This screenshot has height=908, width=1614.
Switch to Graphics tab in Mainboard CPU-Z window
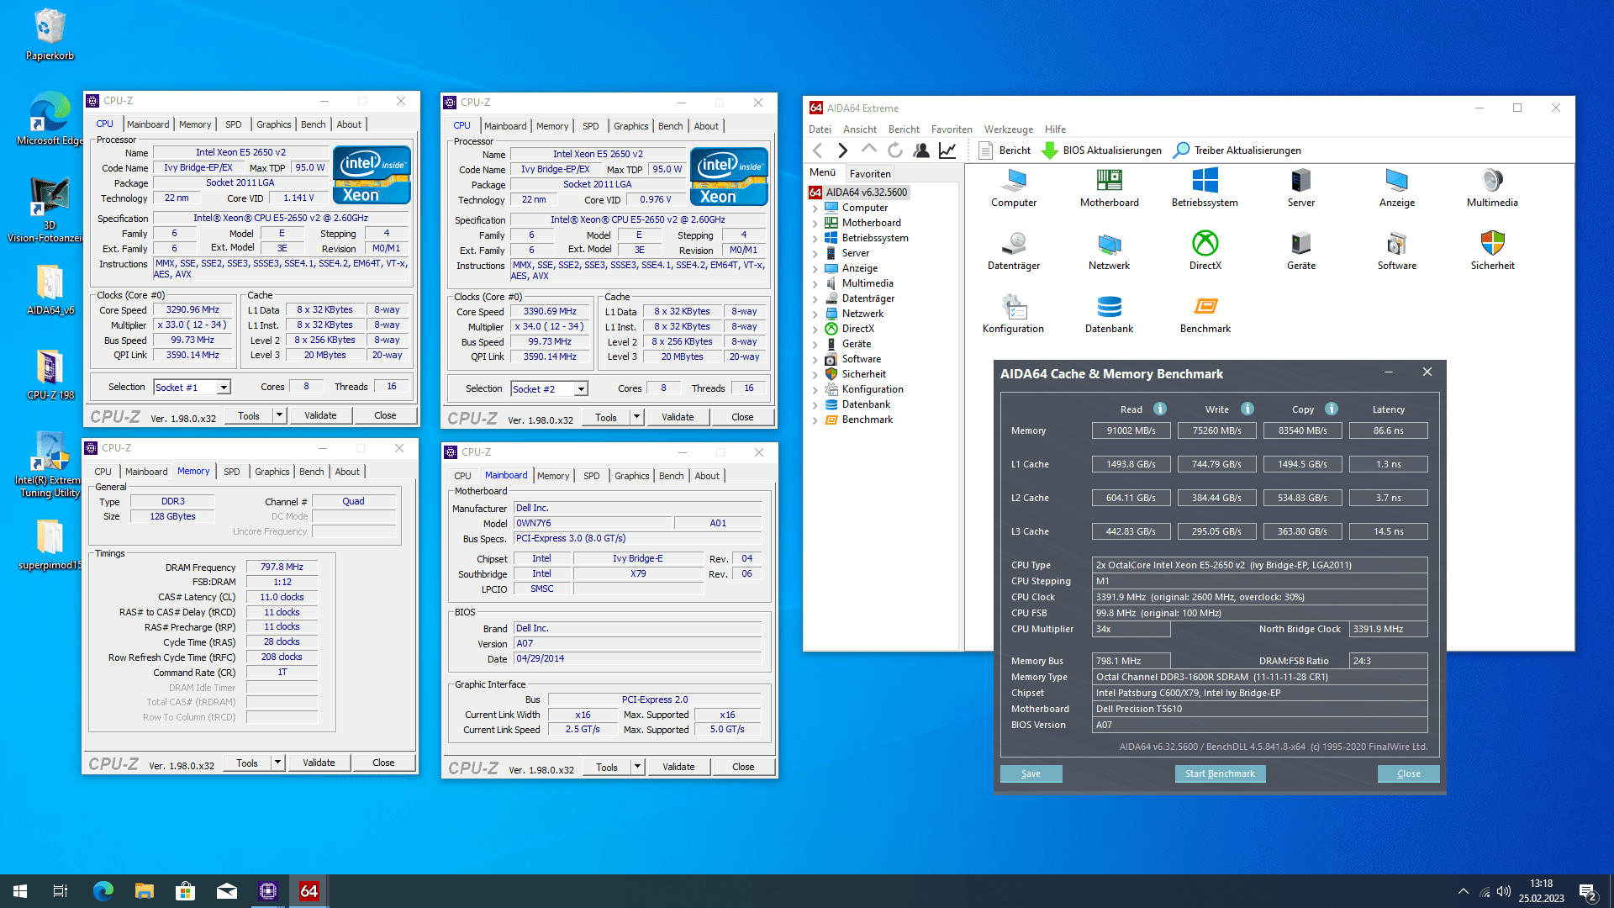631,476
